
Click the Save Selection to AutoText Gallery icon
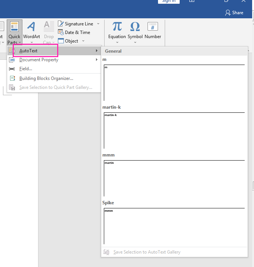(106, 252)
